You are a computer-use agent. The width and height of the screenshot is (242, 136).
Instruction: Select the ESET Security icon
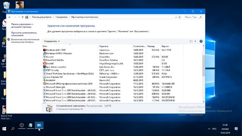click(44, 70)
